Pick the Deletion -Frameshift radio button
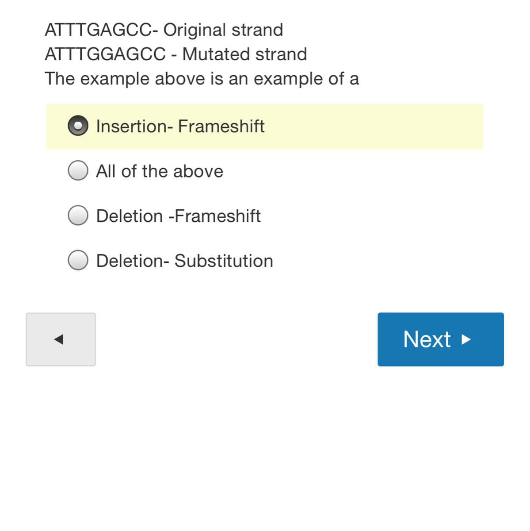Viewport: 530px width, 531px height. 78,215
